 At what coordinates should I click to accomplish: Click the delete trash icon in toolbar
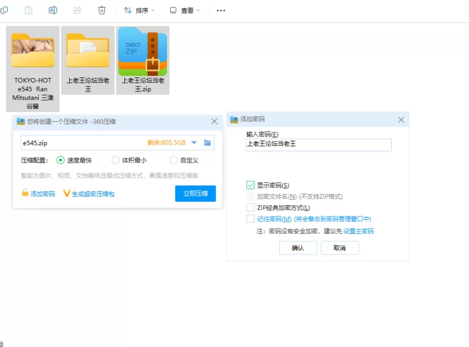pyautogui.click(x=101, y=11)
